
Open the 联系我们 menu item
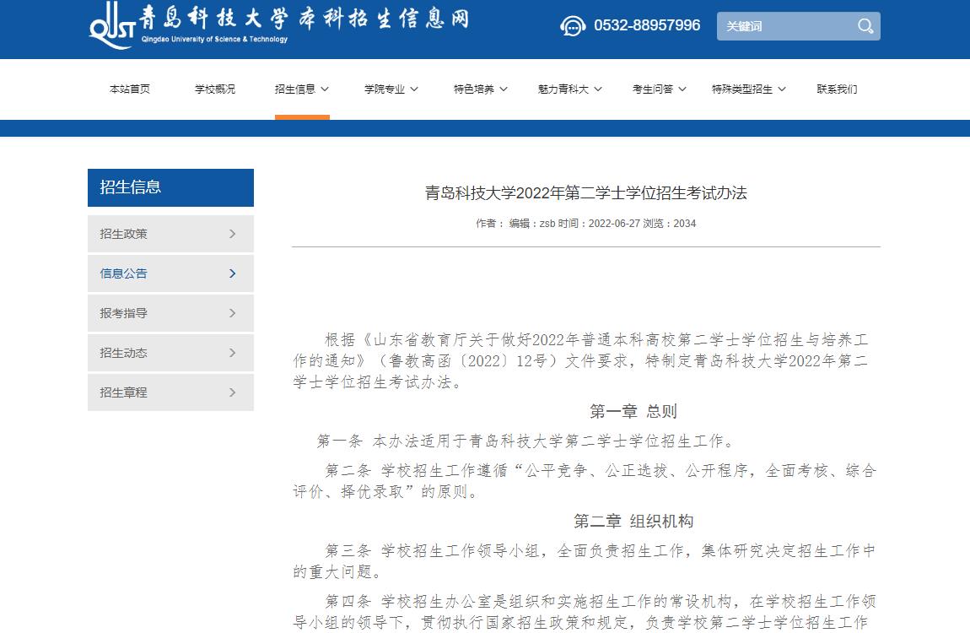pos(837,89)
